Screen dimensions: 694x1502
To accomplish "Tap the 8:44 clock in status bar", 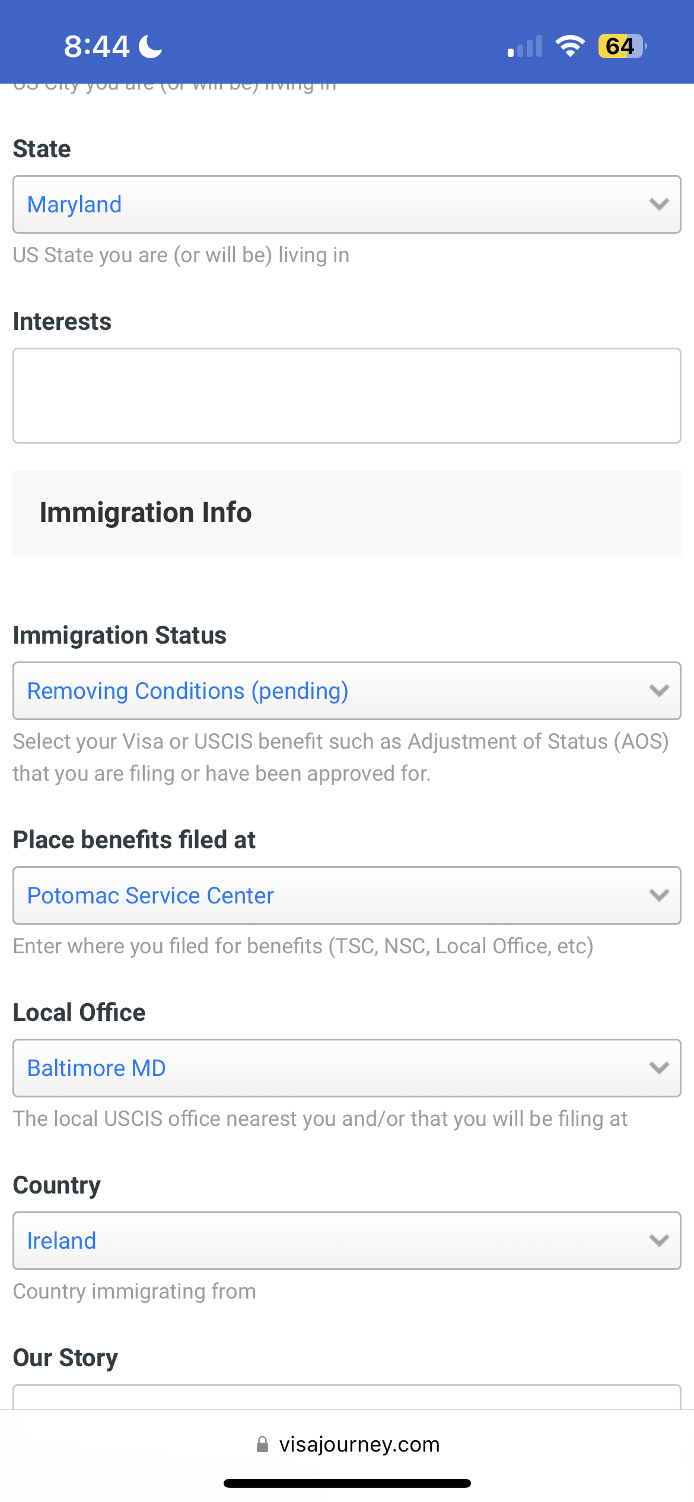I will (x=97, y=46).
